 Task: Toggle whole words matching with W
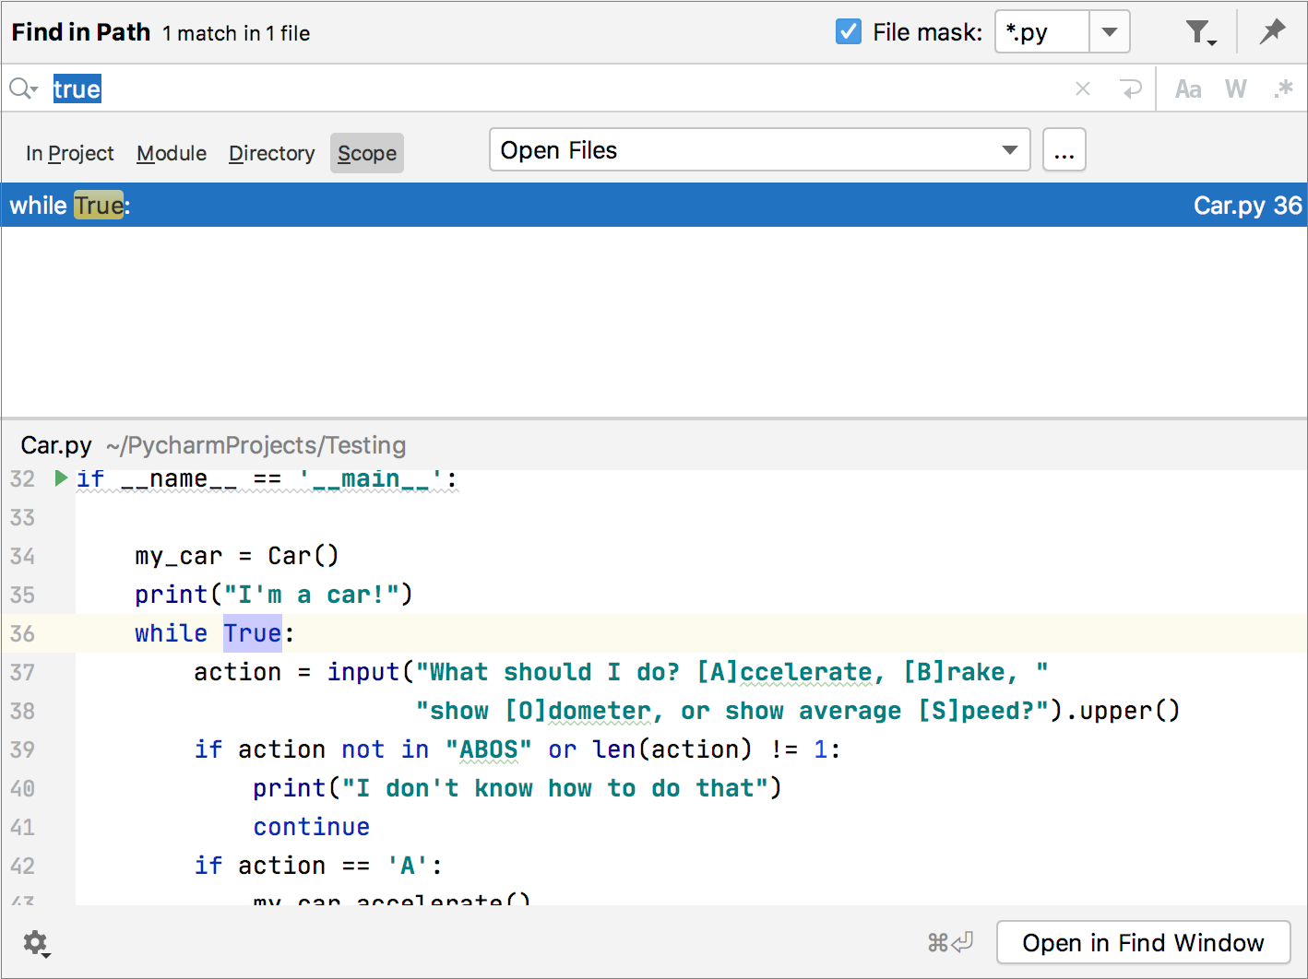[x=1236, y=88]
